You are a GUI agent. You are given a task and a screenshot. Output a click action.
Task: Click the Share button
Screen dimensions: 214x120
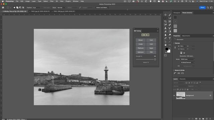(x=202, y=8)
